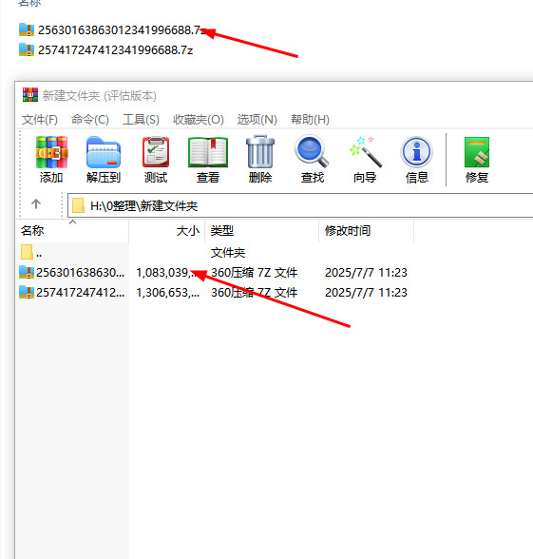
Task: Open the Find (查找) magnifier tool
Action: (312, 159)
